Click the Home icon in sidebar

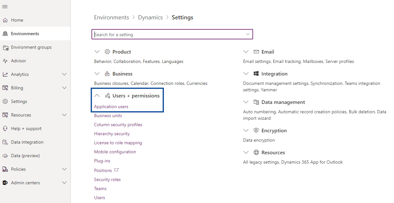[5, 20]
